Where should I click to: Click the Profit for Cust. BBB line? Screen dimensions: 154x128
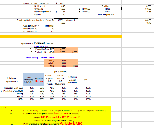[54, 120]
